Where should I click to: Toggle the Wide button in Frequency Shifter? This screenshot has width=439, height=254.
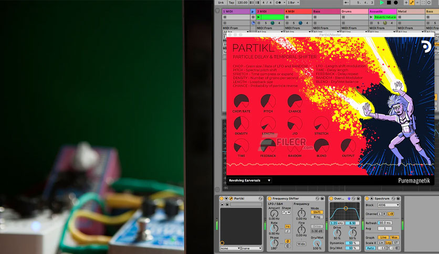[x=301, y=244]
